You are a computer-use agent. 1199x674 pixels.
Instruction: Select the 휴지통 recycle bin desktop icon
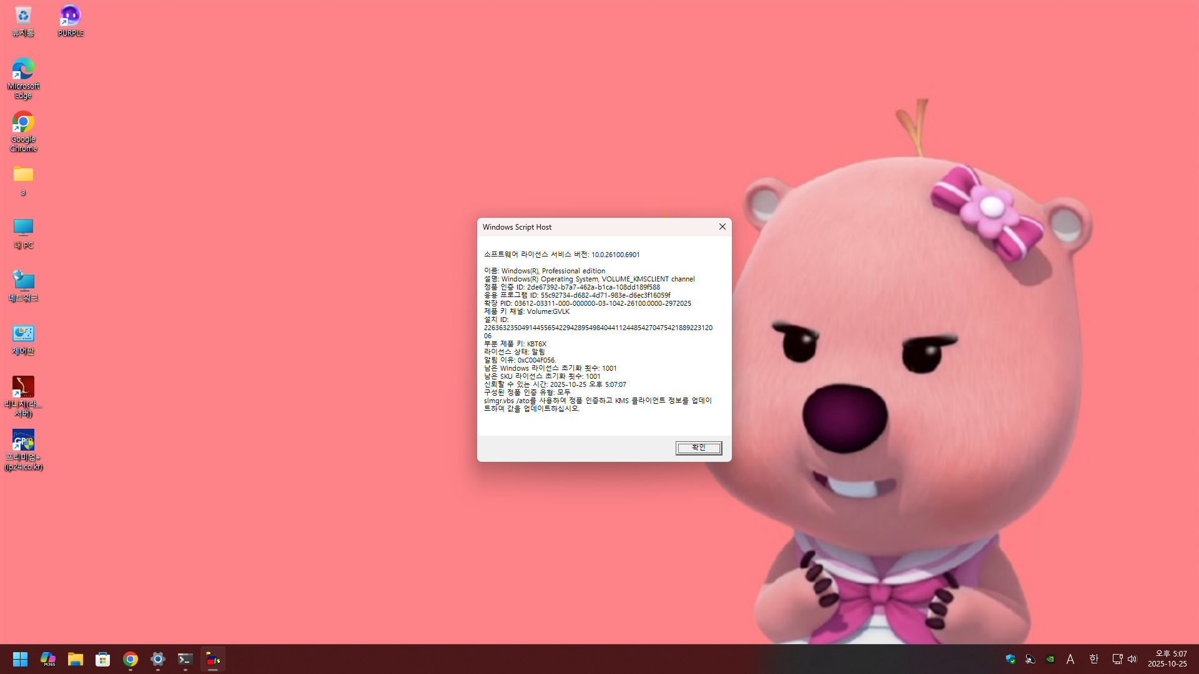coord(23,21)
